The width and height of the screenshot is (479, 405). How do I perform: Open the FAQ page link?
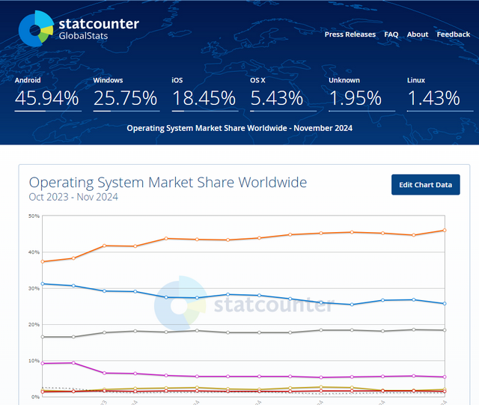391,34
